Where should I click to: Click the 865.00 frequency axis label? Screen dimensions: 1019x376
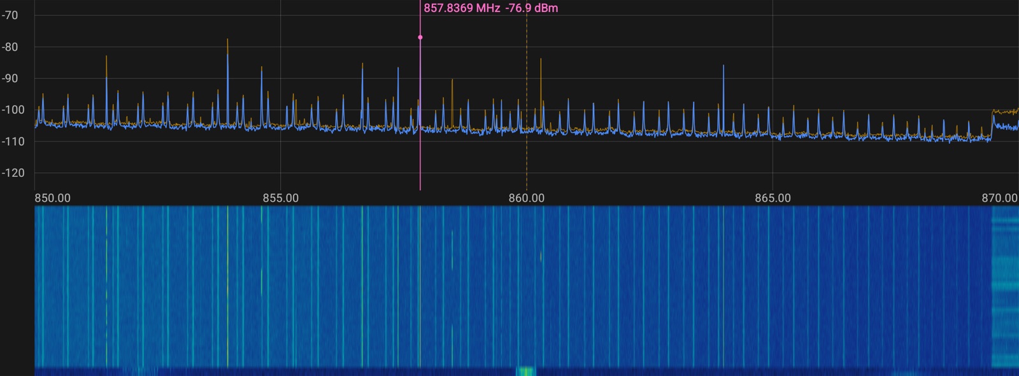pos(773,198)
